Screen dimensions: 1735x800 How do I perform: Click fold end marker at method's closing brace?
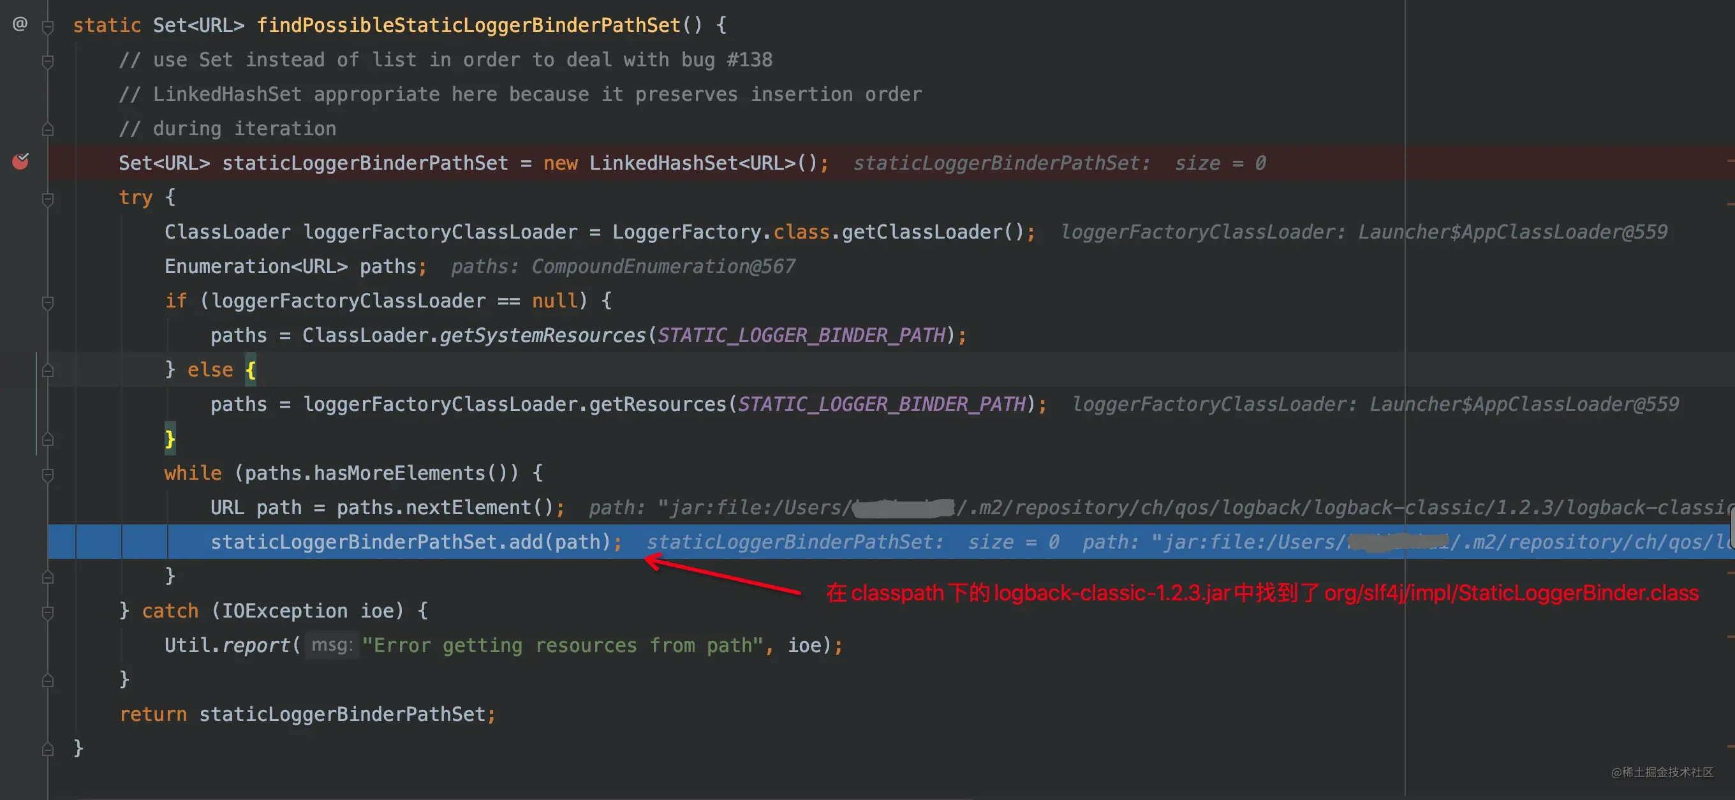(x=48, y=749)
